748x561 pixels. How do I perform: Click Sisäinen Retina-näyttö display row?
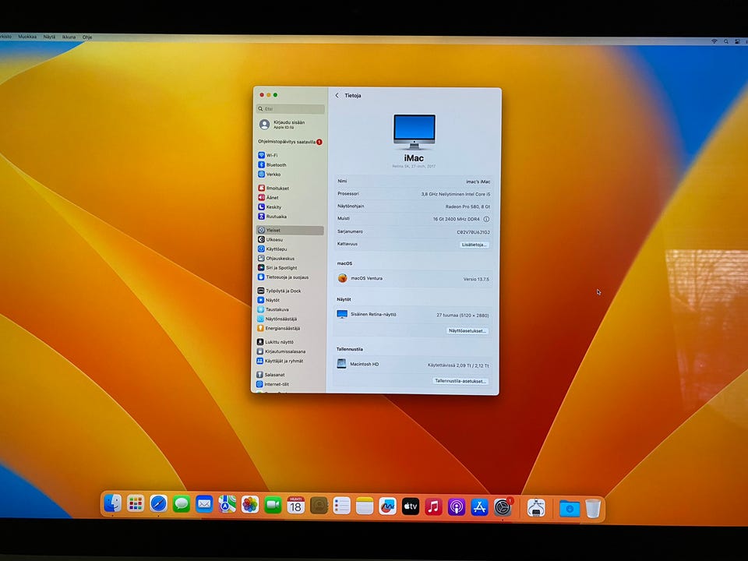tap(413, 315)
